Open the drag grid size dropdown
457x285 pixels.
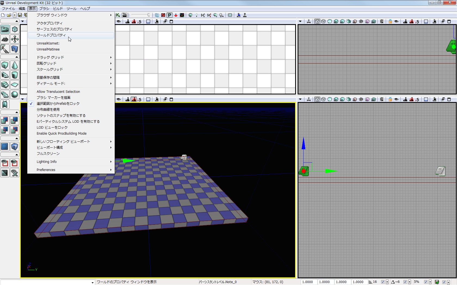(x=387, y=282)
